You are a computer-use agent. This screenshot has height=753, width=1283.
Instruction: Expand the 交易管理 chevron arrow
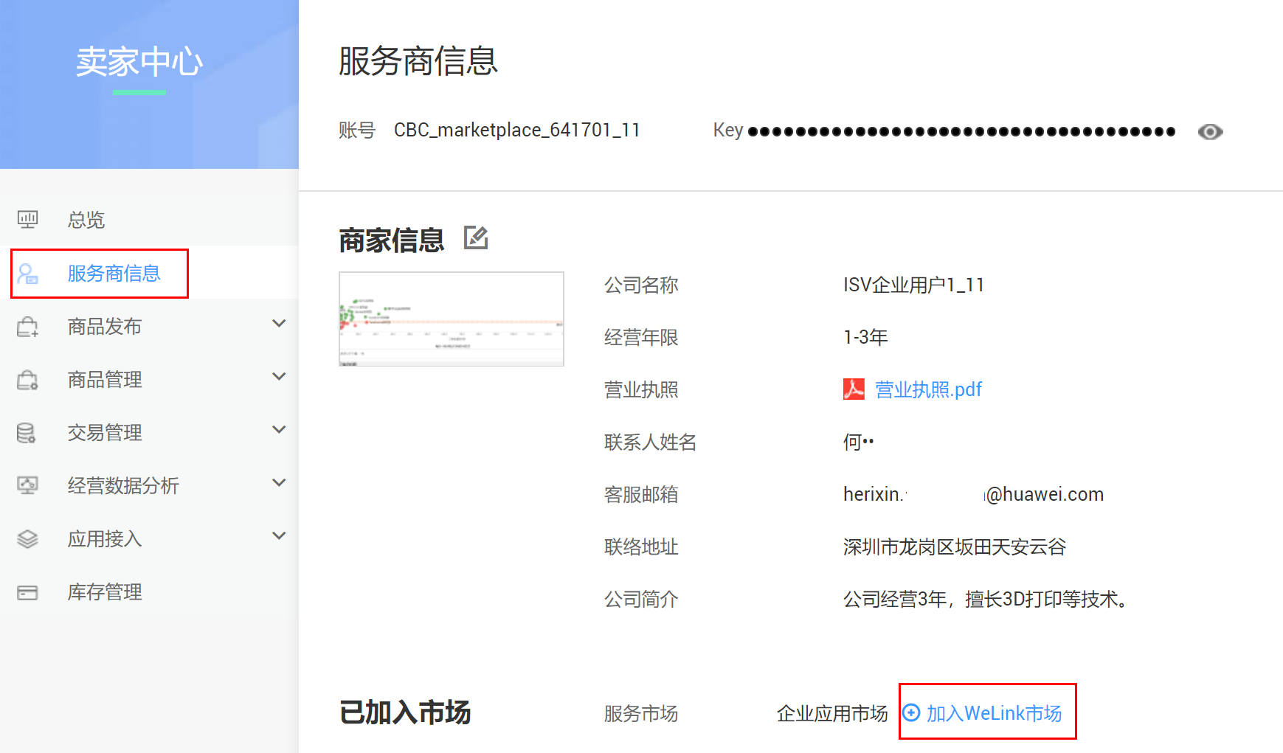pos(279,430)
